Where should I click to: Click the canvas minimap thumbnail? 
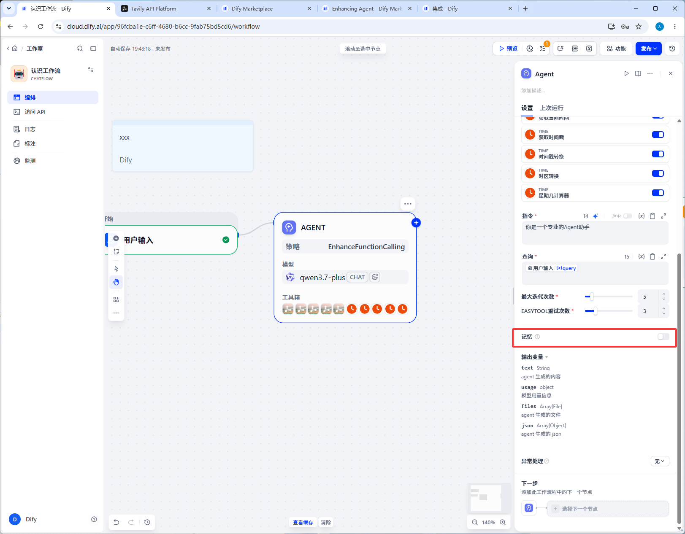(x=489, y=498)
